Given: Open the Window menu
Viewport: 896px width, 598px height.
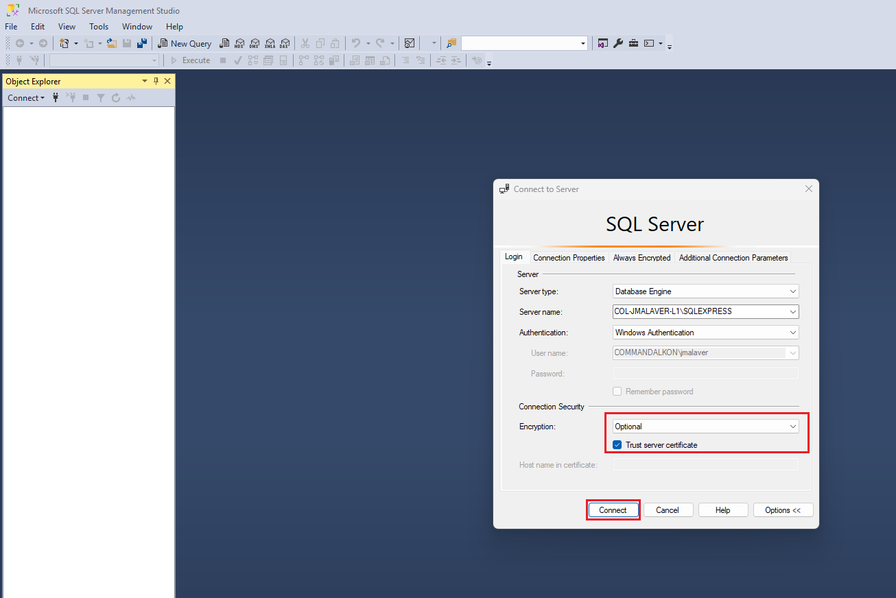Looking at the screenshot, I should coord(137,27).
